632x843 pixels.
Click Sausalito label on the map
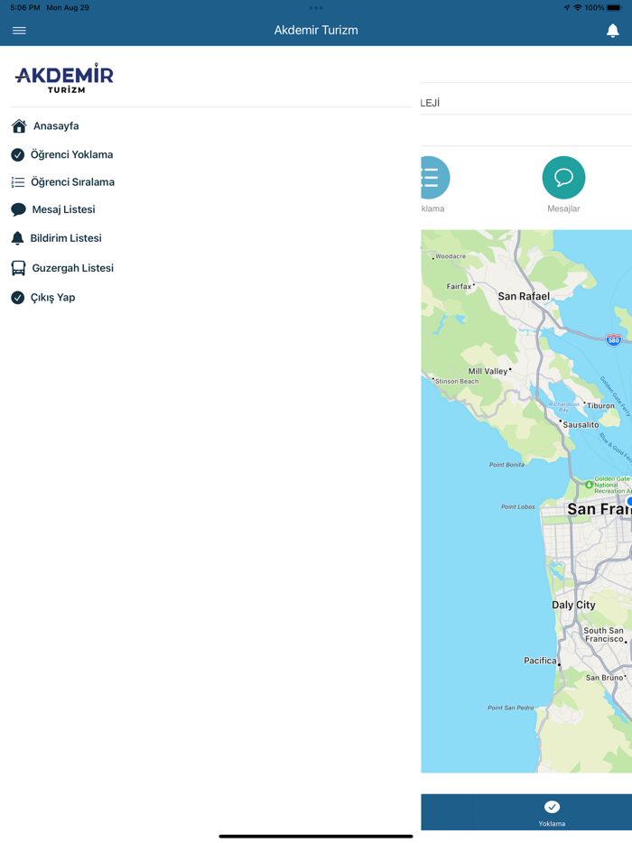[x=581, y=425]
